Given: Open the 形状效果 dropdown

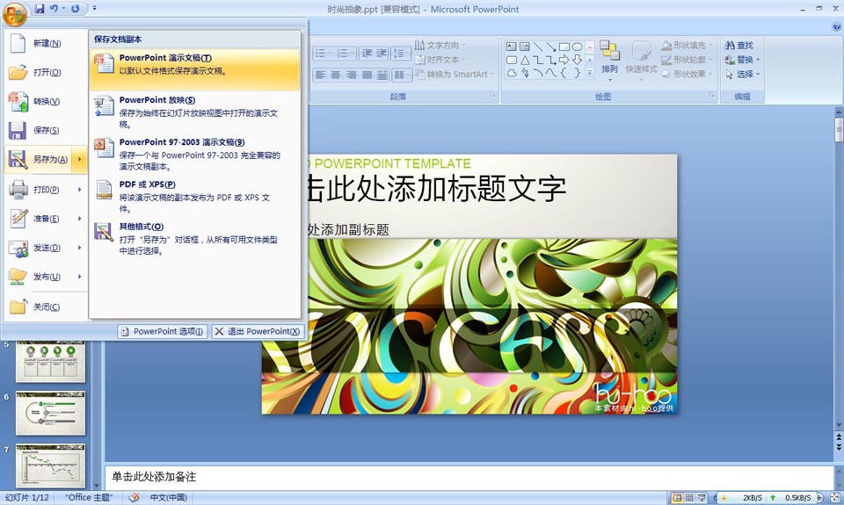Looking at the screenshot, I should (x=688, y=75).
